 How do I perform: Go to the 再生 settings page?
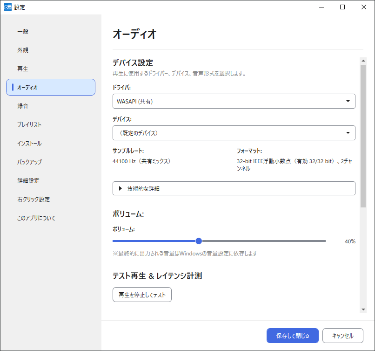click(50, 69)
